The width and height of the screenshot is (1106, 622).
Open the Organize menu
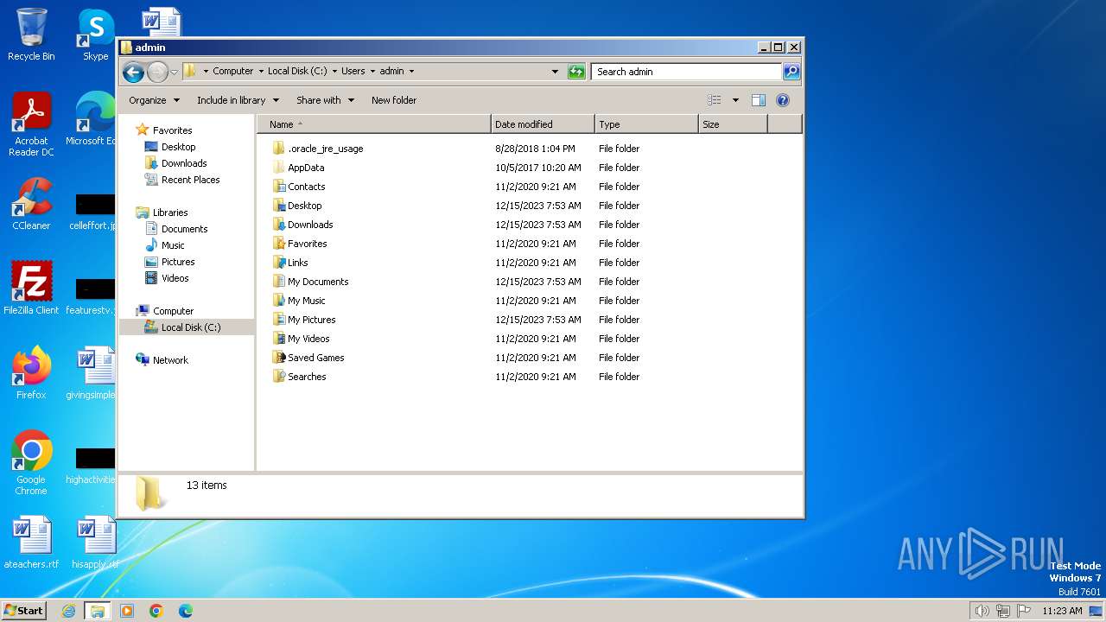click(154, 100)
